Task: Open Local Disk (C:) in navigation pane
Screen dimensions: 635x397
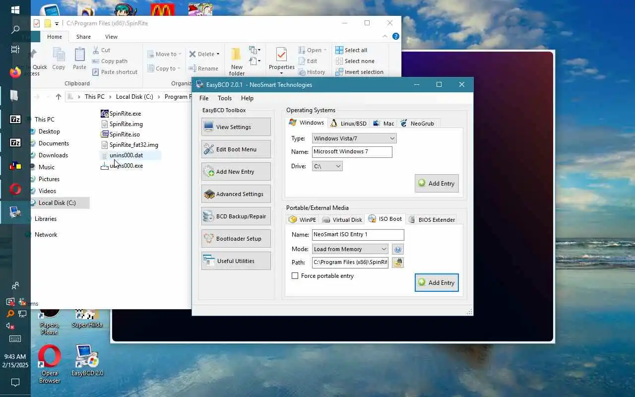Action: click(57, 203)
